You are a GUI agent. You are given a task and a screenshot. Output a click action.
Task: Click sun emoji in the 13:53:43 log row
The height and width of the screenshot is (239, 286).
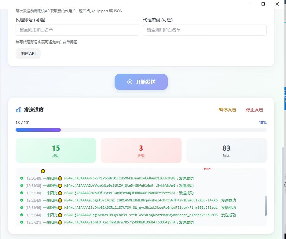coord(60,200)
